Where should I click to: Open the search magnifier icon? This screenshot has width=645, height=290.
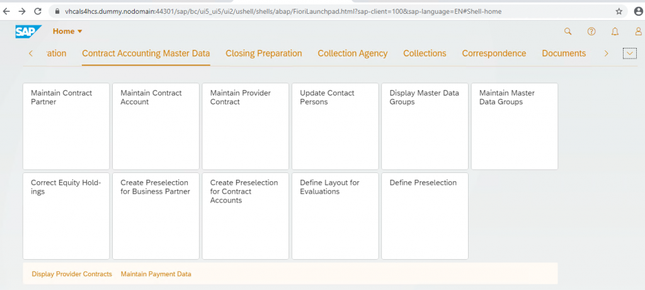568,31
